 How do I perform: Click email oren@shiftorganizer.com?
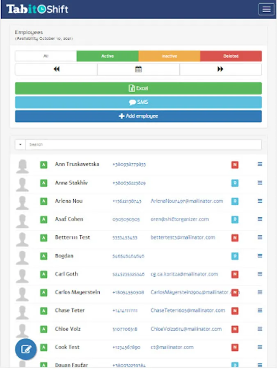[x=180, y=219]
